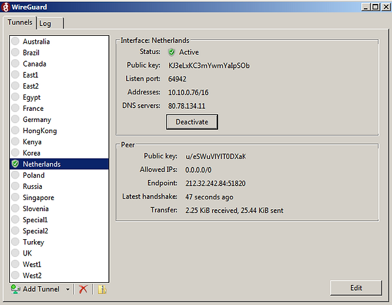Click the Edit button
Viewport: 392px width, 305px height.
pos(356,288)
